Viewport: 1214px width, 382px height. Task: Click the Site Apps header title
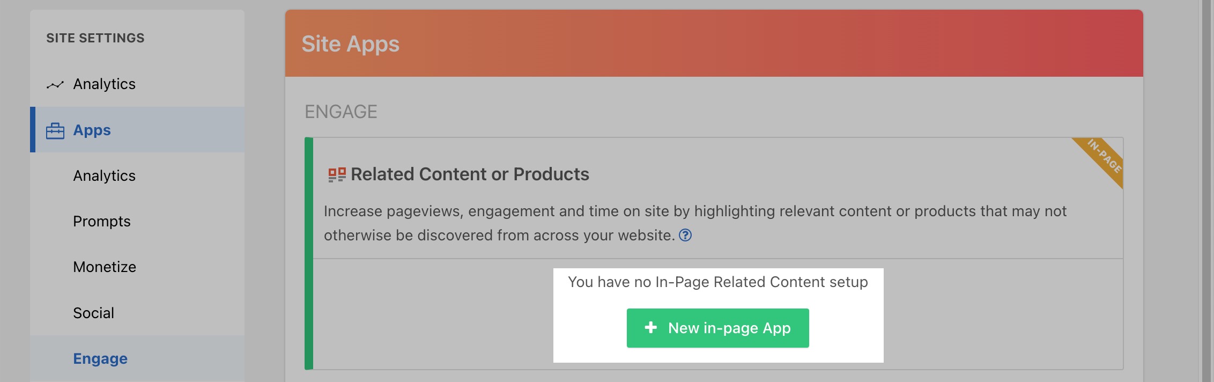(x=350, y=43)
